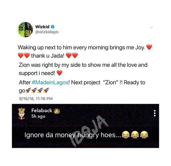171x166 pixels.
Task: Open the three-dot menu on Felaback's post
Action: [x=154, y=113]
